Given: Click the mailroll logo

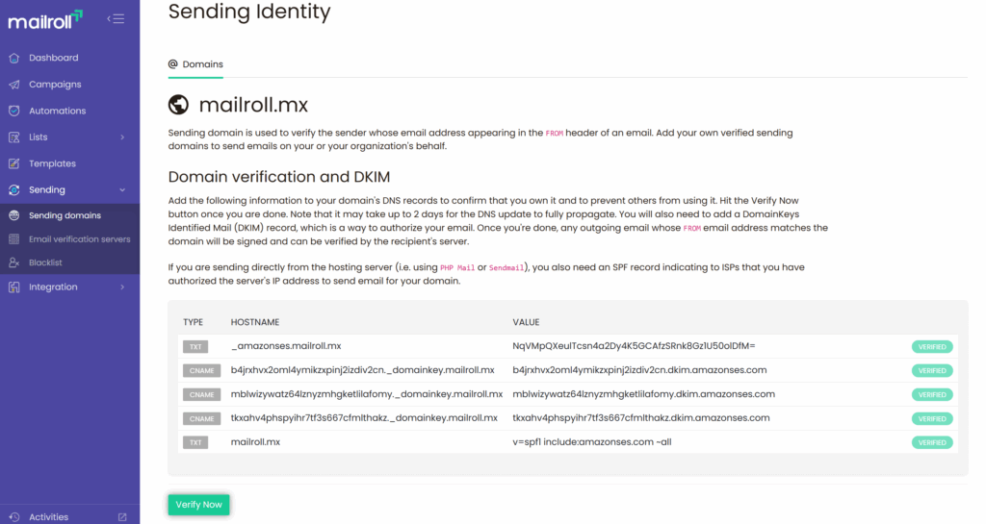Looking at the screenshot, I should pyautogui.click(x=45, y=18).
